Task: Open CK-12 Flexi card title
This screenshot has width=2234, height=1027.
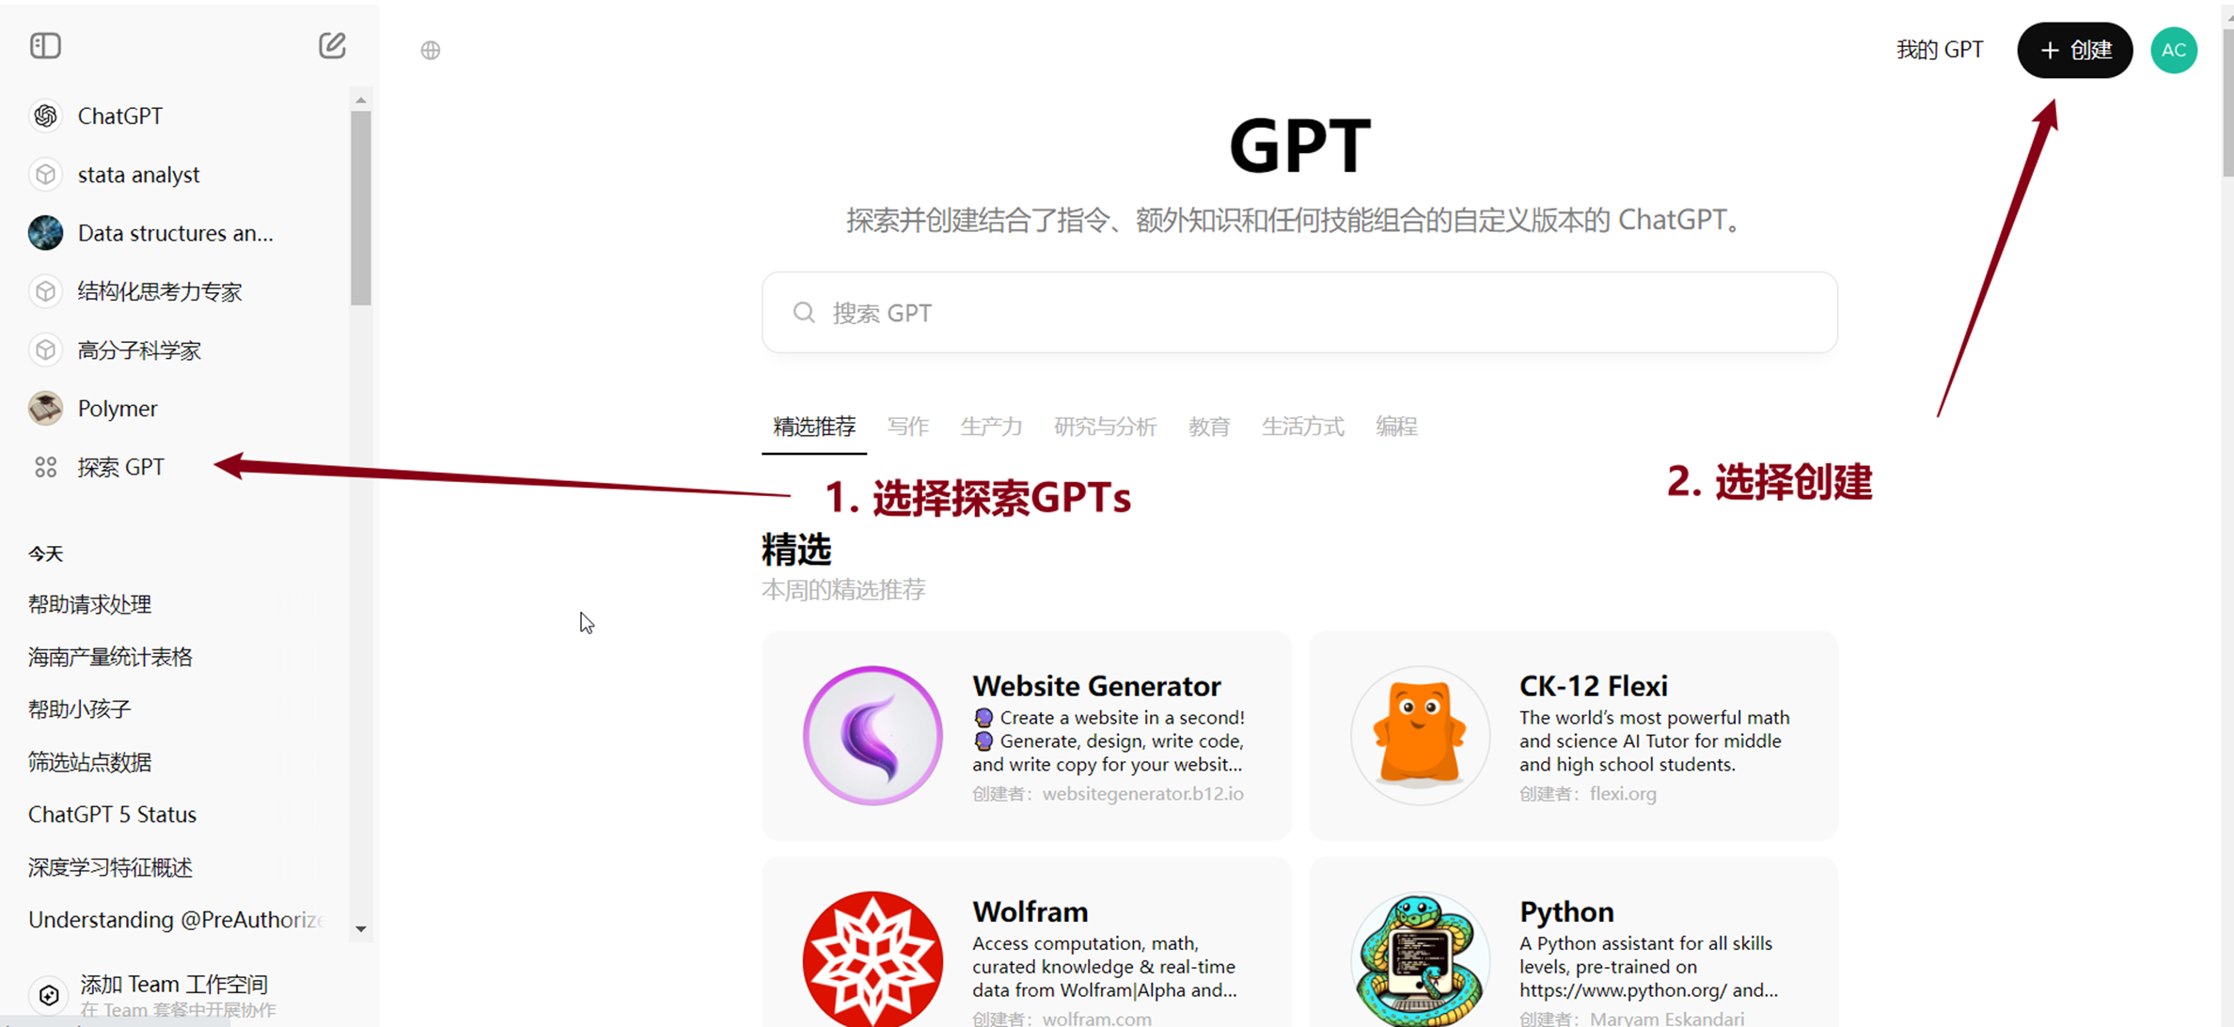Action: 1594,686
